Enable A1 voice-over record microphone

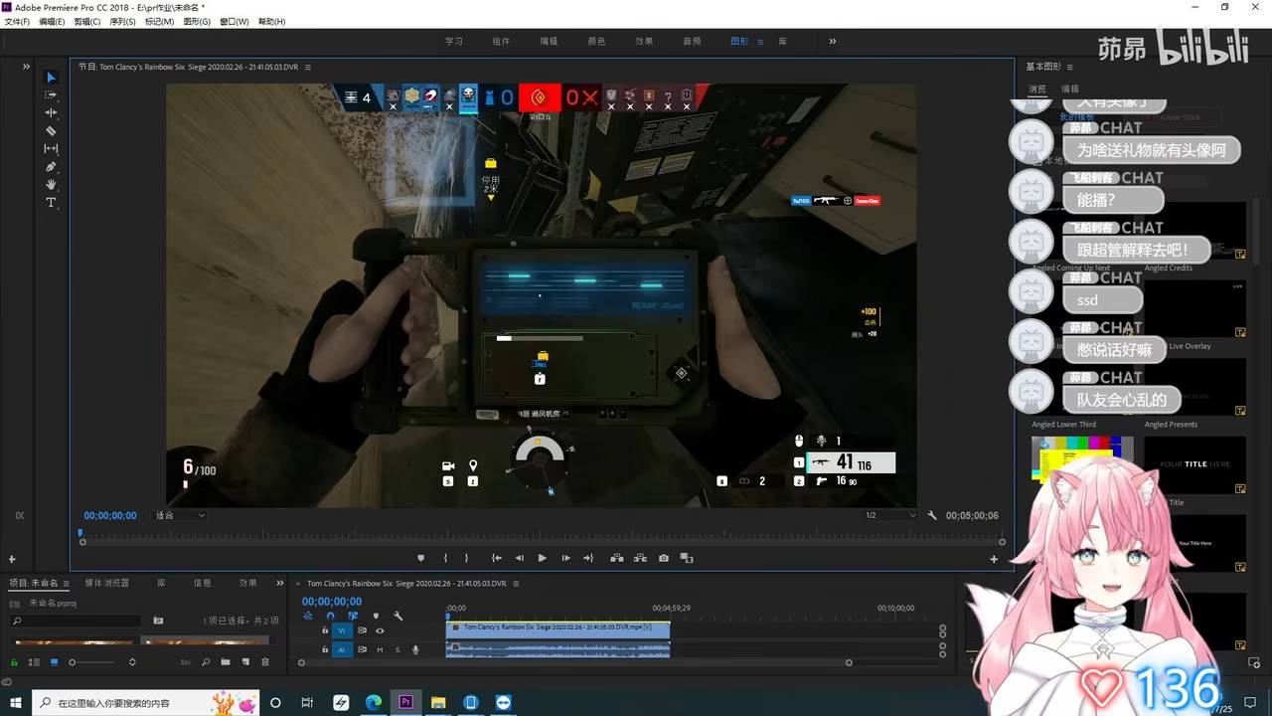point(415,649)
